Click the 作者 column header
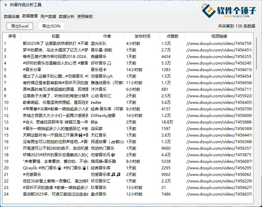This screenshot has height=207, width=262. [x=107, y=36]
